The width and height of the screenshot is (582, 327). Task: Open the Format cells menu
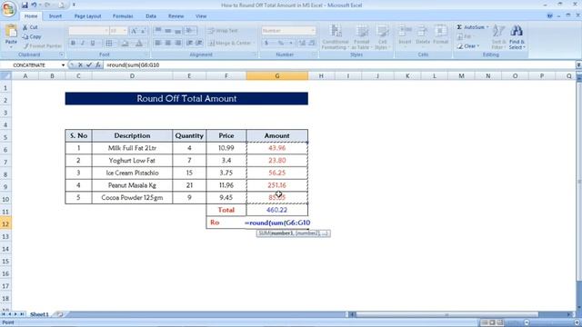pyautogui.click(x=440, y=36)
